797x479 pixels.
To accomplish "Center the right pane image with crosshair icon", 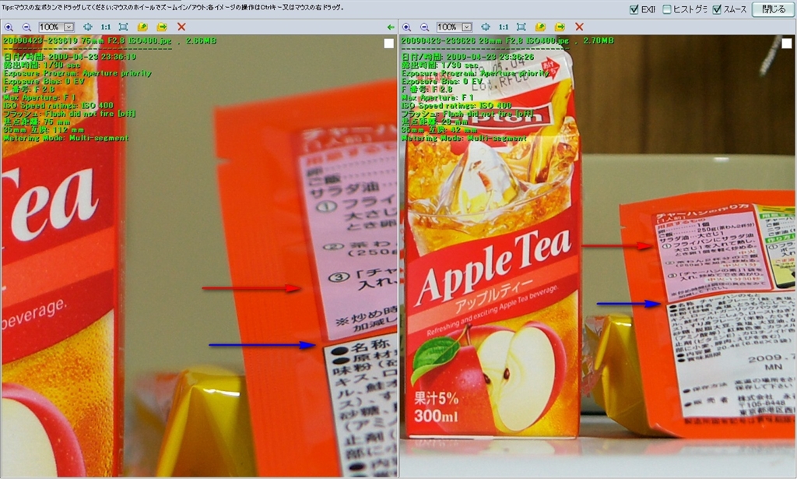I will pos(486,27).
